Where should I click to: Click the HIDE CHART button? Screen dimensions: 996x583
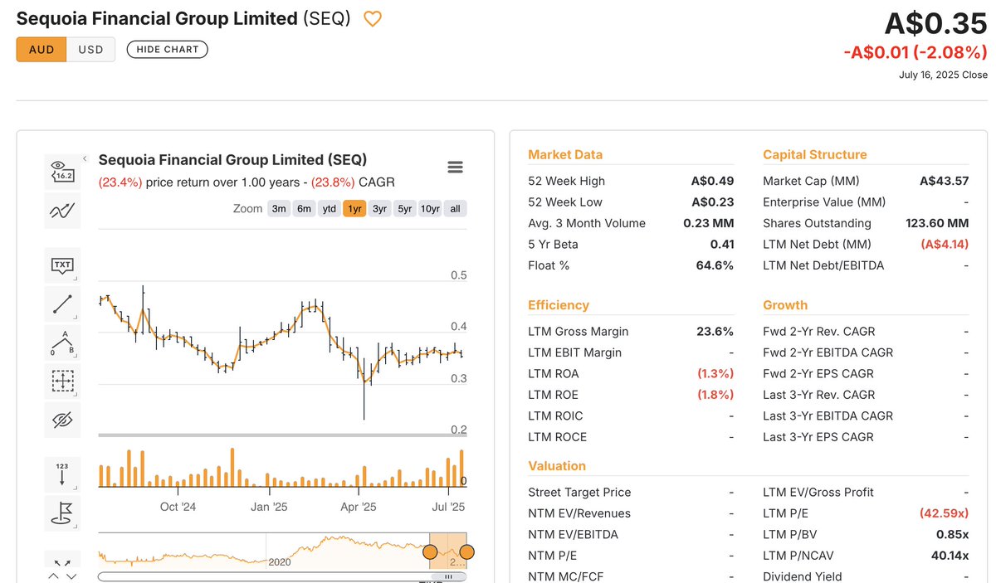point(168,49)
